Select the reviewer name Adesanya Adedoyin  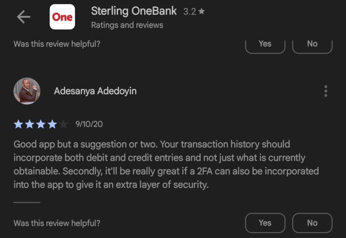tap(96, 91)
